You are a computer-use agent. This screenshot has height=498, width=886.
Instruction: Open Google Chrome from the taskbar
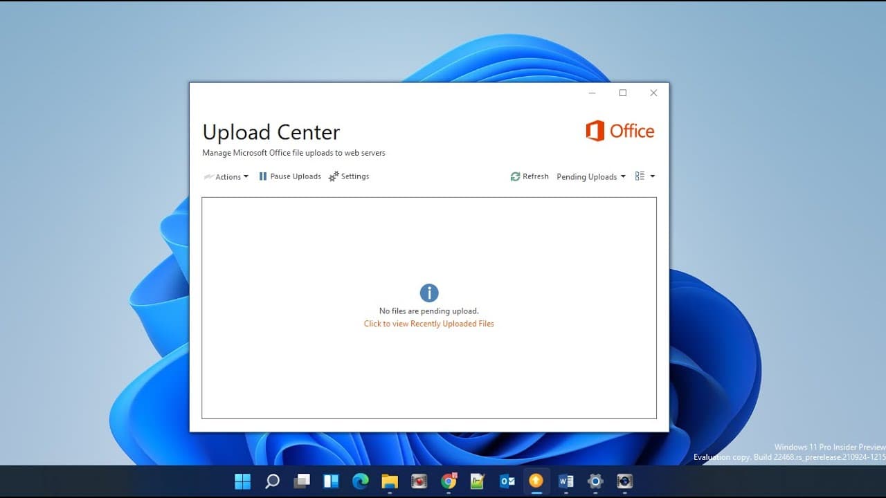coord(449,481)
